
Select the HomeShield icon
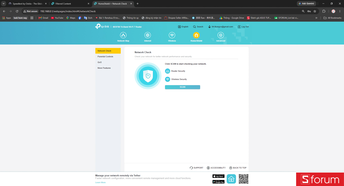(196, 35)
